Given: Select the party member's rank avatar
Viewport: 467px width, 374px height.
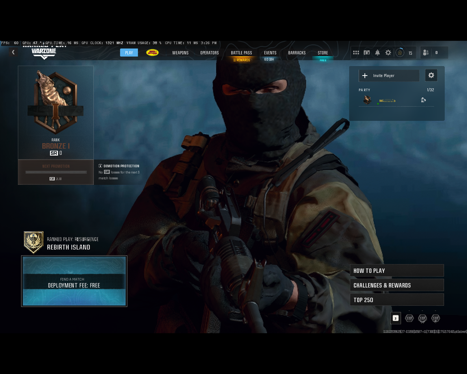Looking at the screenshot, I should [x=367, y=100].
